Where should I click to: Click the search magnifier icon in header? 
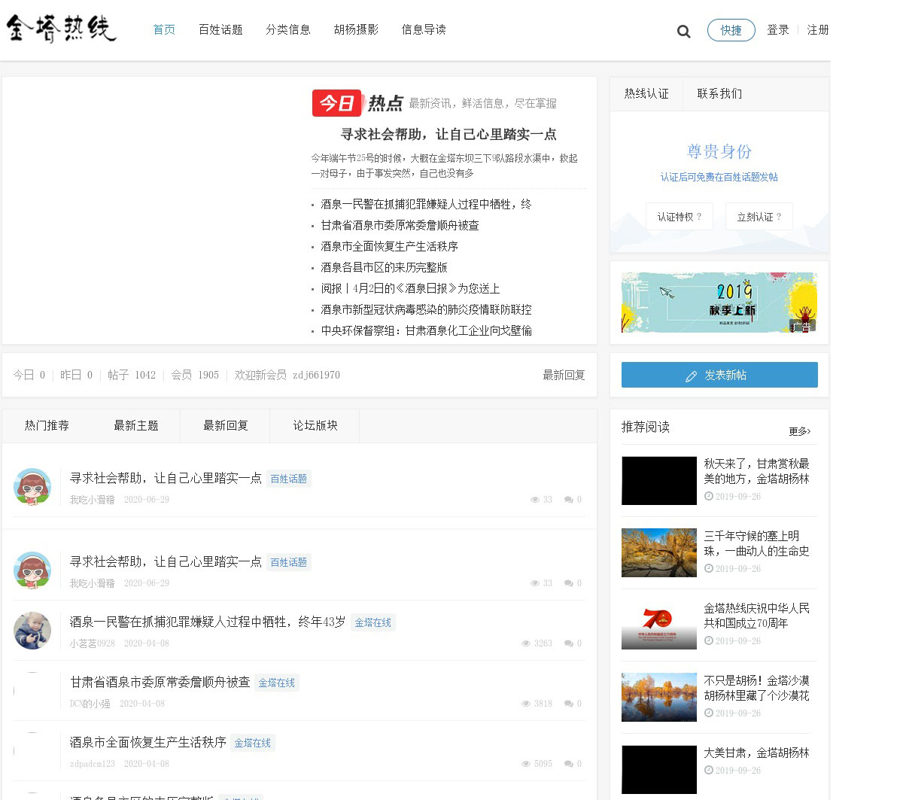point(683,31)
